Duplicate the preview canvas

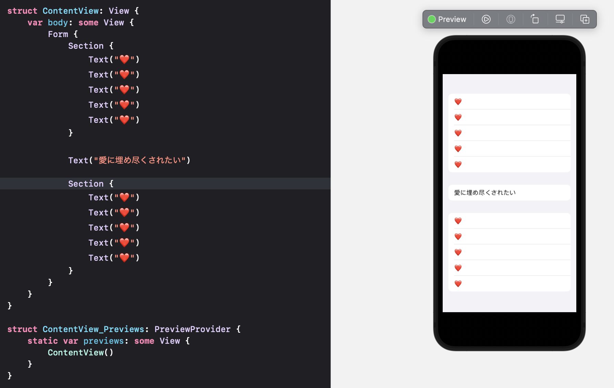coord(585,19)
